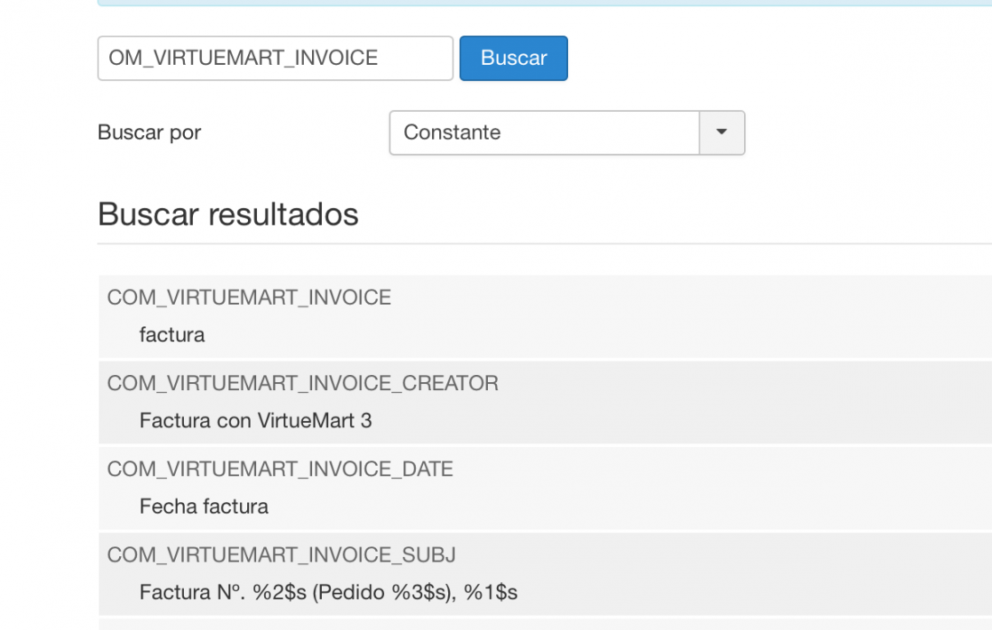Click the 'Buscar resultados' heading
This screenshot has height=630, width=992.
pos(228,214)
